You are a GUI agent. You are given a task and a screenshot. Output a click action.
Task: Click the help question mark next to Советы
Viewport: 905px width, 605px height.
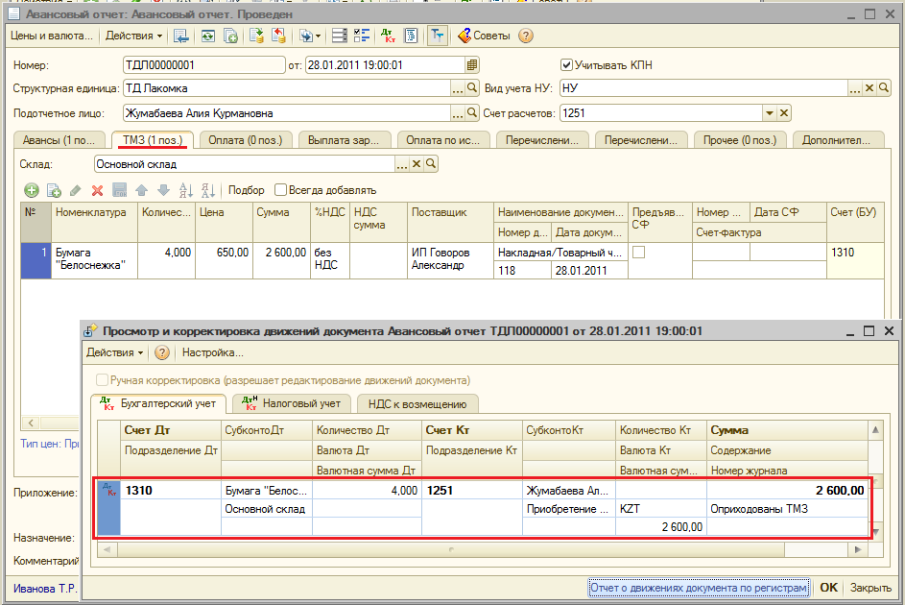point(525,36)
